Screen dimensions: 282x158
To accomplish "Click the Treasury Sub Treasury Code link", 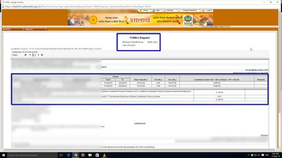I will pyautogui.click(x=251, y=73).
